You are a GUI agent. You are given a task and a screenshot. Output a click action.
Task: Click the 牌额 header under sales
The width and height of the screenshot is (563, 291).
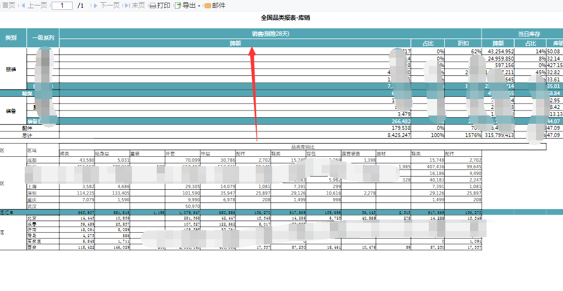pyautogui.click(x=235, y=43)
